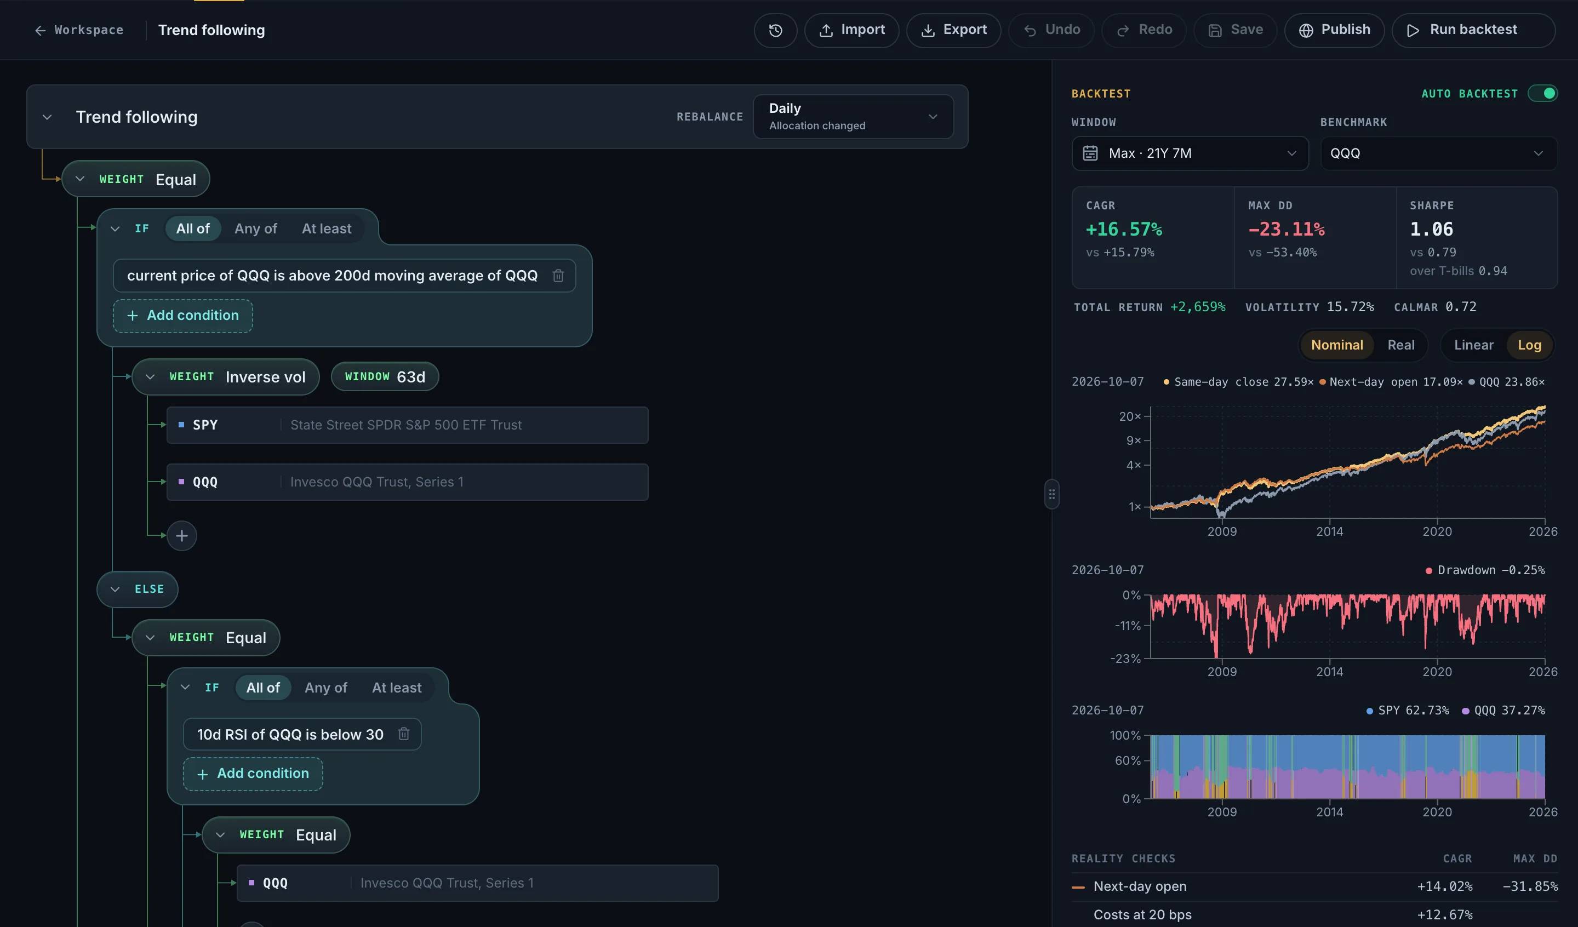The height and width of the screenshot is (927, 1578).
Task: Toggle the Auto Backtest switch
Action: tap(1542, 93)
